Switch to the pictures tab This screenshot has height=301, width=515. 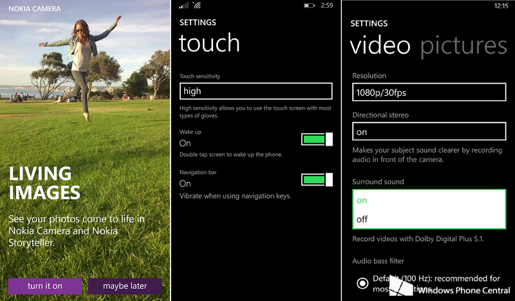(464, 45)
